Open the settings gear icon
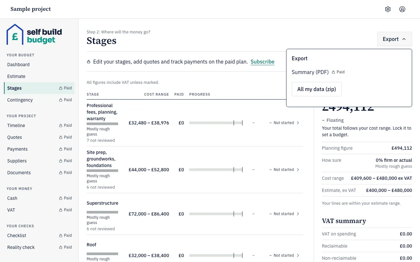Screen dimensions: 420x262 388,9
